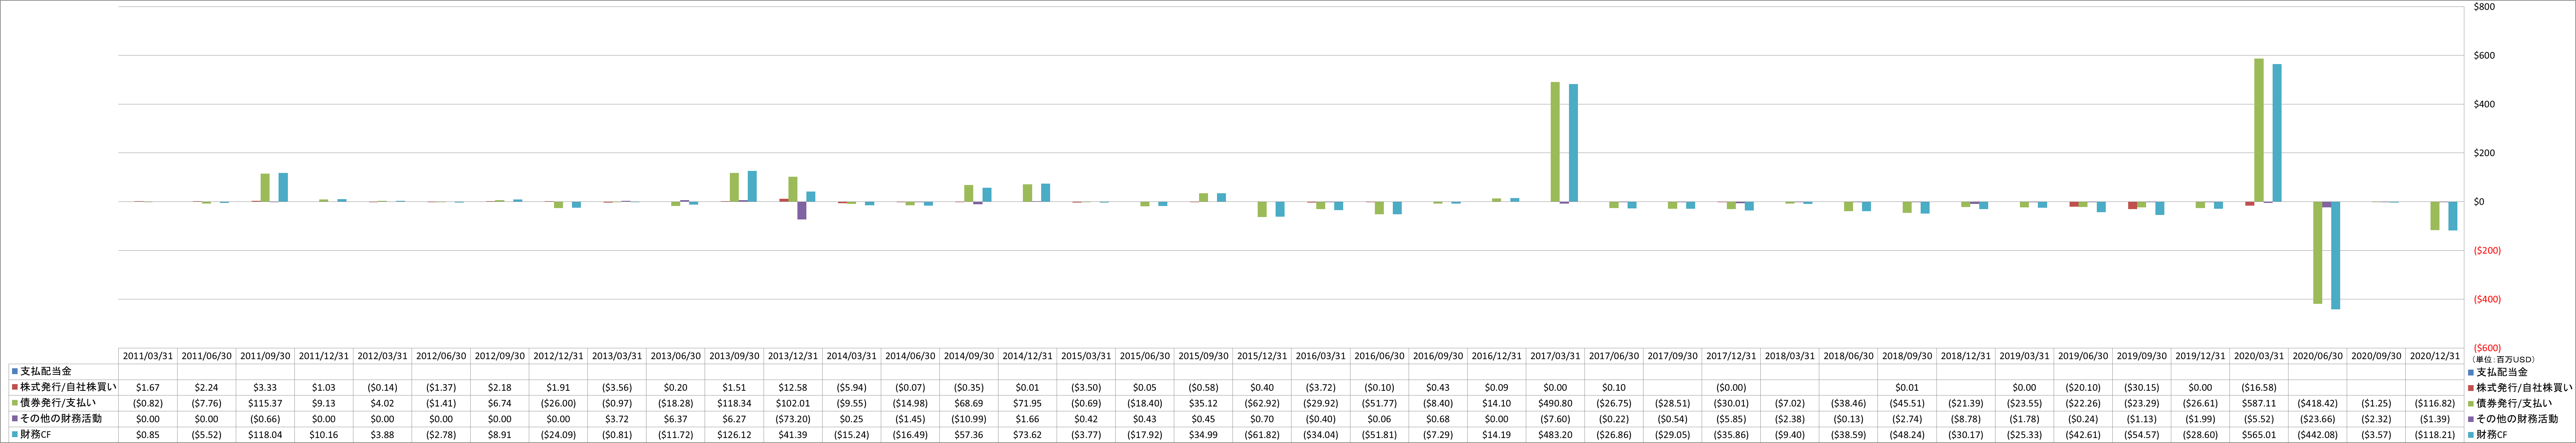Viewport: 2576px width, 443px height.
Task: Click the $126.12 財務CF cell
Action: pyautogui.click(x=734, y=435)
